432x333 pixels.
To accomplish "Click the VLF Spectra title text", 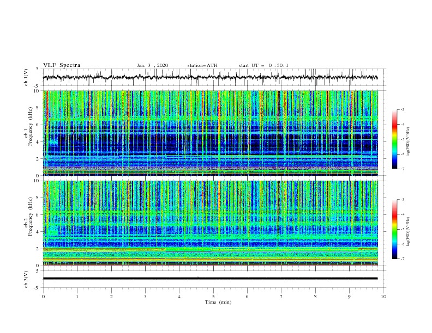I will [x=62, y=65].
